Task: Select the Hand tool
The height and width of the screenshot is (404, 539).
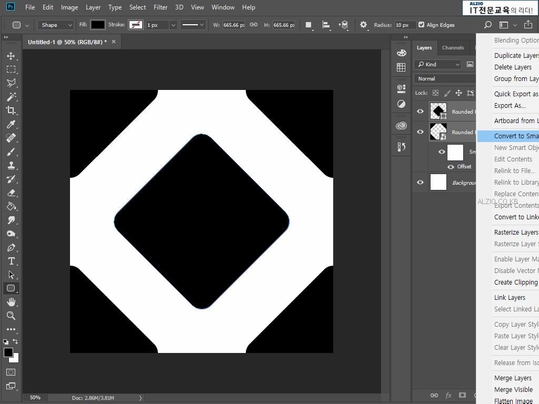Action: pyautogui.click(x=11, y=302)
